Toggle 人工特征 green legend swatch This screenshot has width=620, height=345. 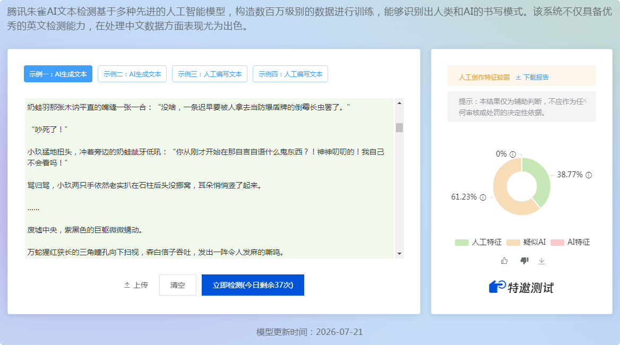[461, 242]
